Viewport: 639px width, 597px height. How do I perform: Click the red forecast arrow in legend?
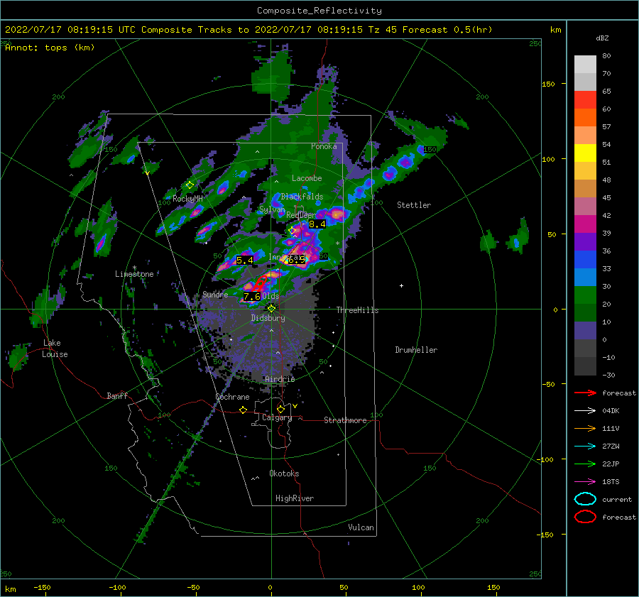click(585, 393)
